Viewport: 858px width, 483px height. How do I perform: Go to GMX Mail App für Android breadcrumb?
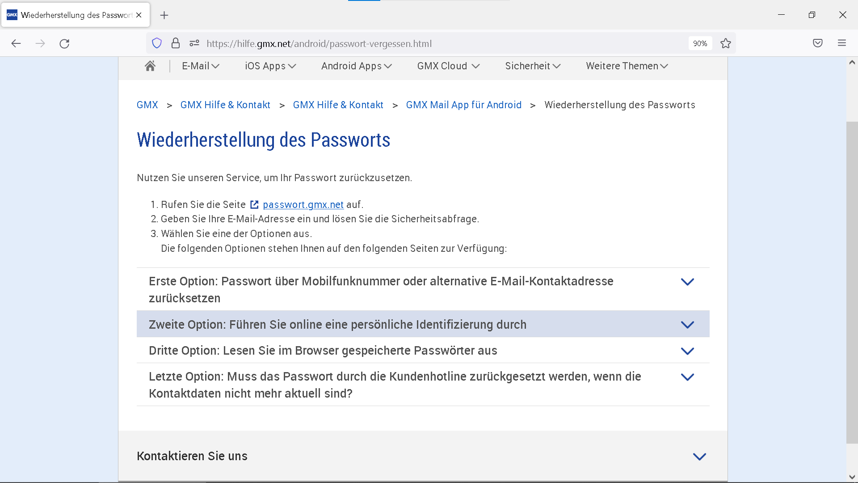tap(463, 105)
